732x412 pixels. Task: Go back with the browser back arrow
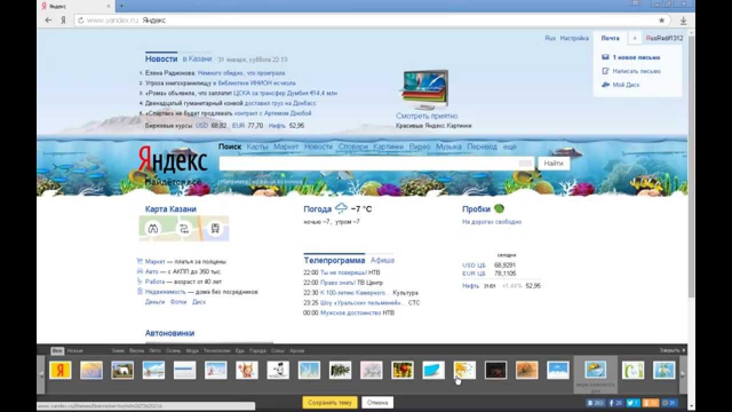49,20
